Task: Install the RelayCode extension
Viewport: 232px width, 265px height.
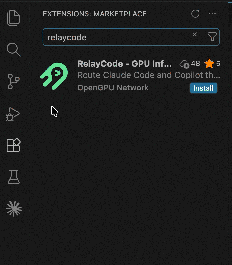Action: (203, 88)
